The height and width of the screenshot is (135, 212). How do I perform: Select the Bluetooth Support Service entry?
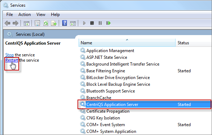pyautogui.click(x=110, y=91)
